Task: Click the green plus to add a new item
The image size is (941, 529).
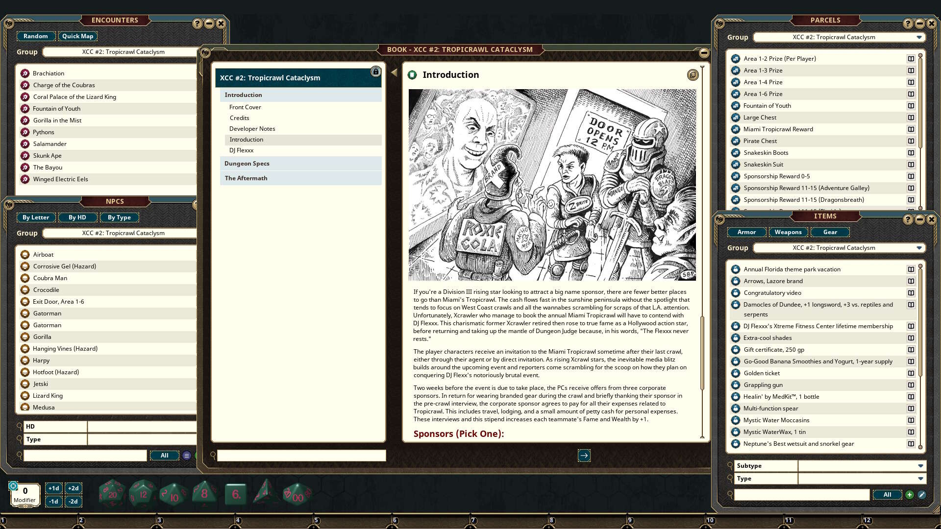Action: point(910,495)
